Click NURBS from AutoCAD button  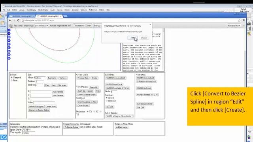tap(116, 78)
